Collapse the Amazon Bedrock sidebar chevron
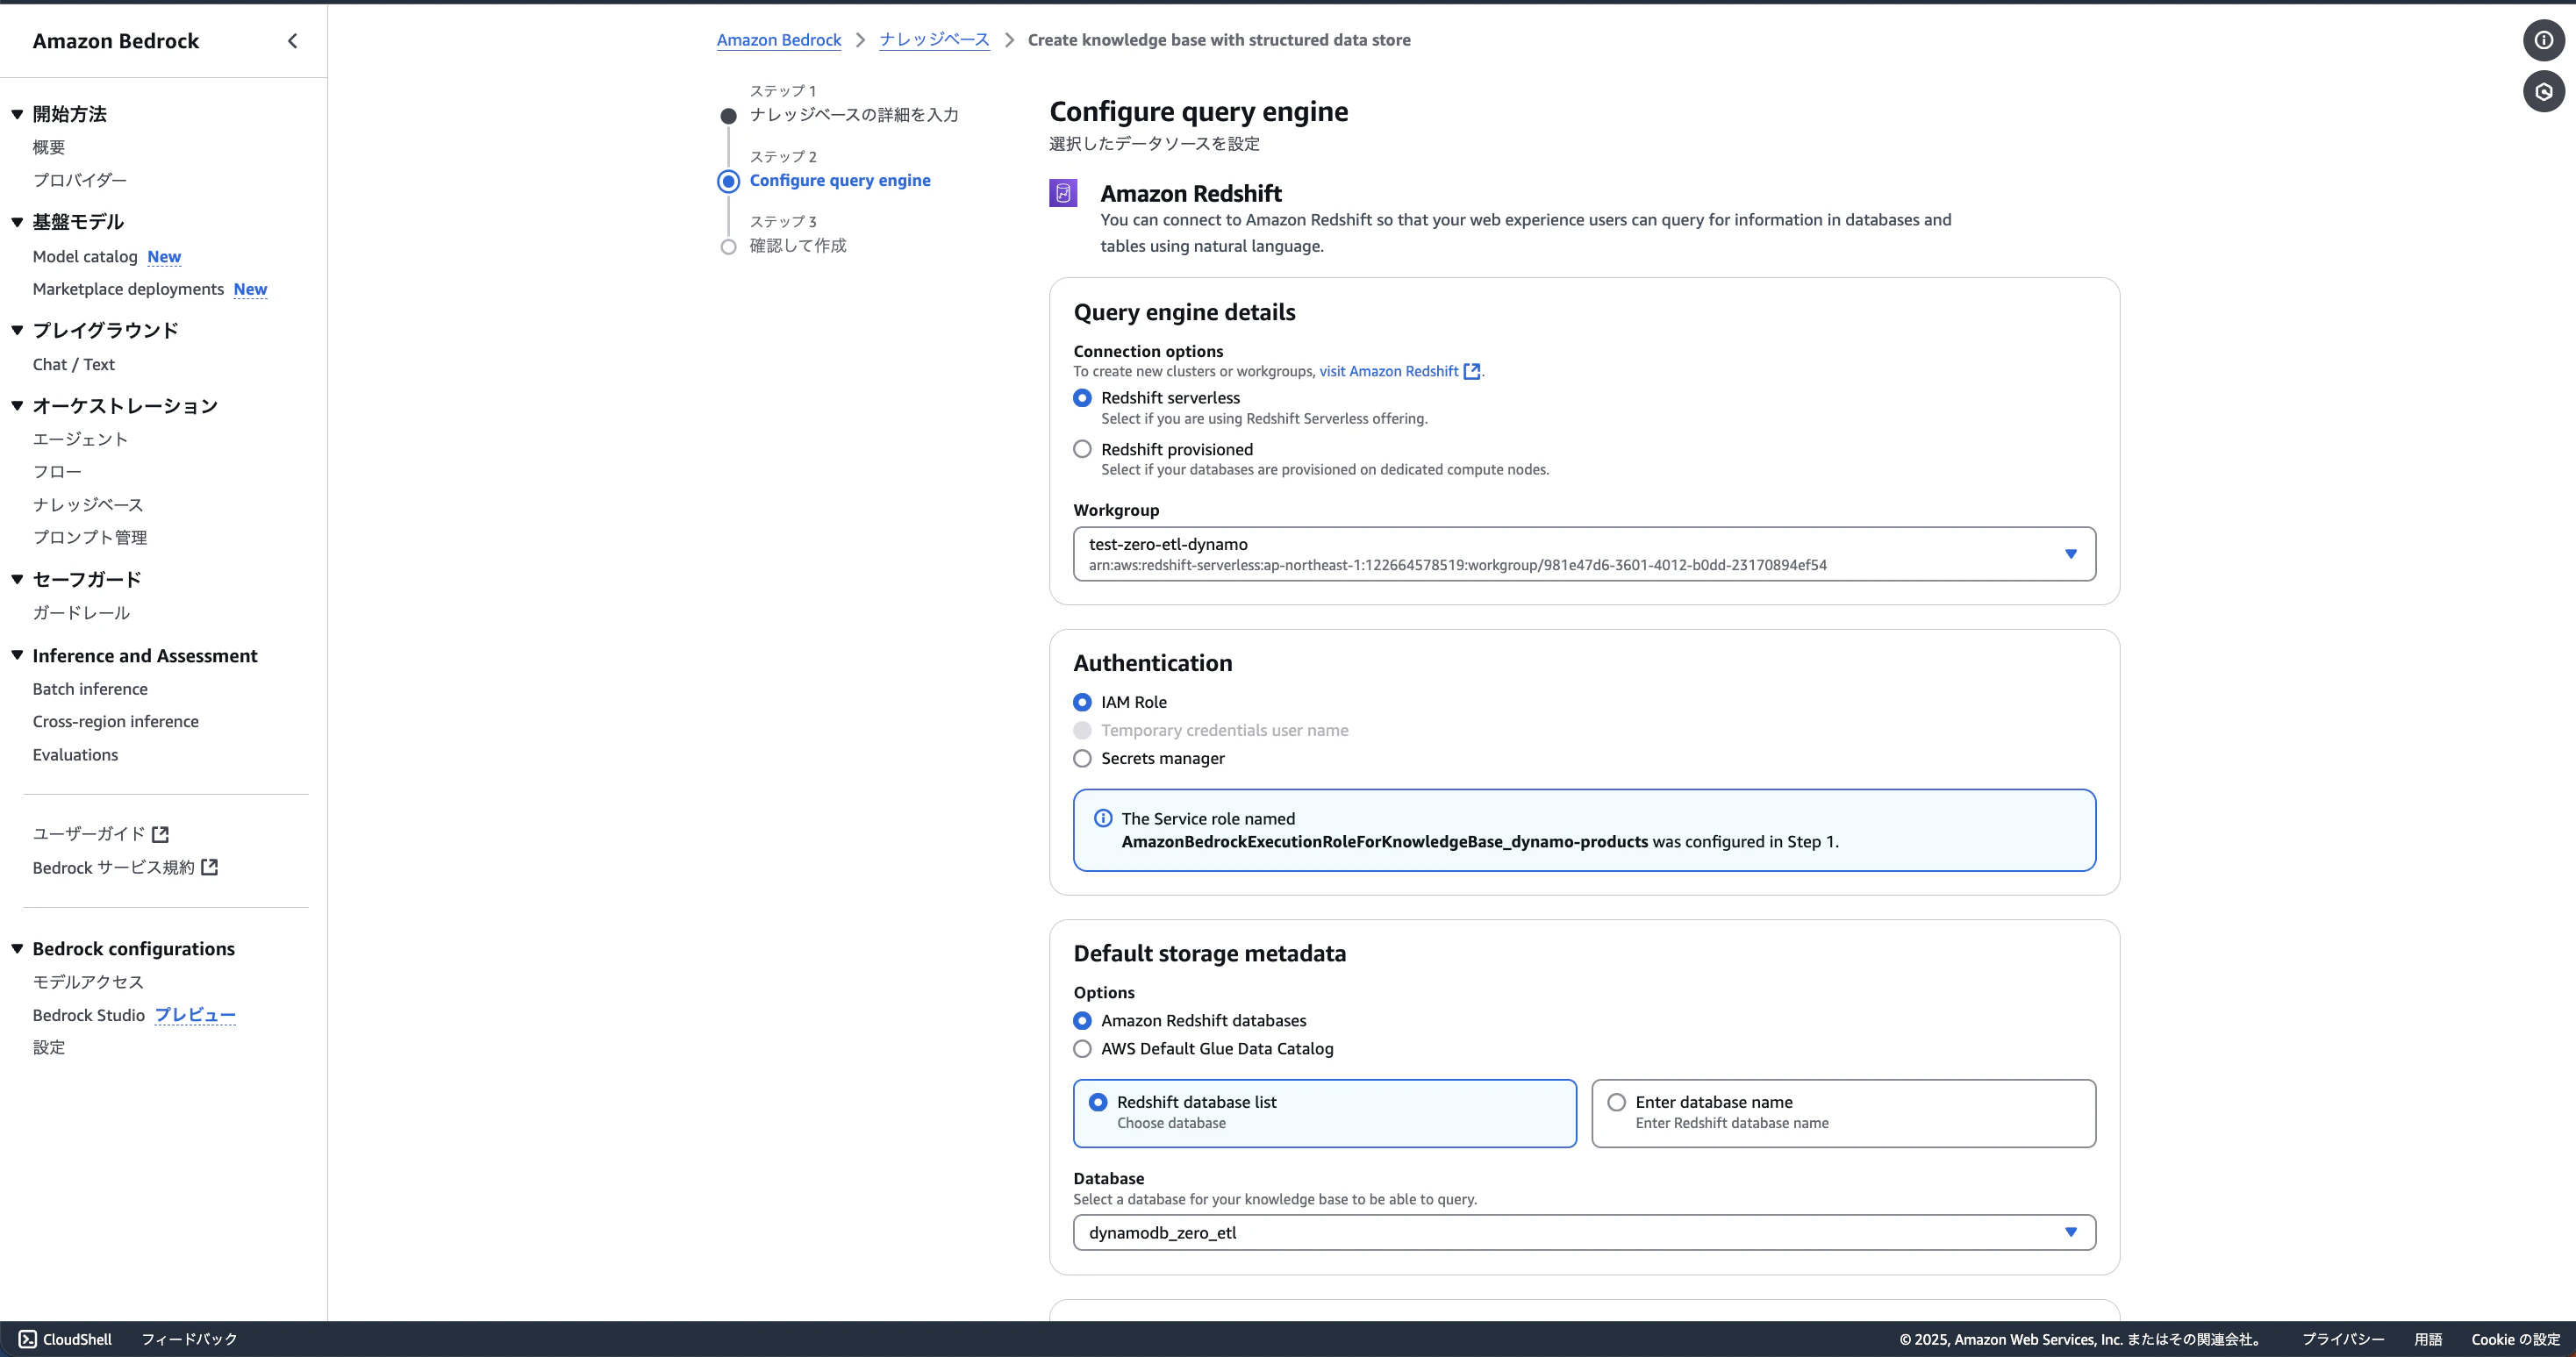Image resolution: width=2576 pixels, height=1357 pixels. [292, 41]
